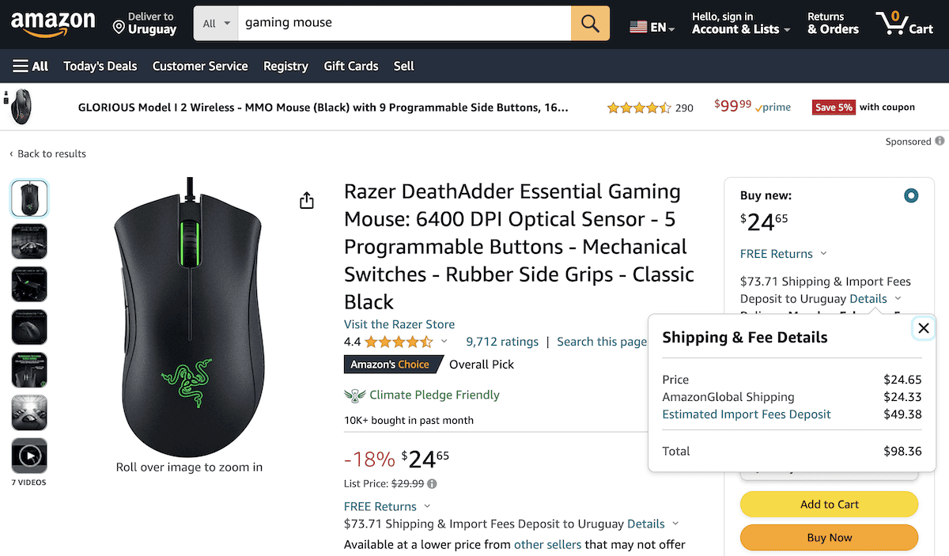Click the Amazon logo
This screenshot has width=949, height=556.
53,24
